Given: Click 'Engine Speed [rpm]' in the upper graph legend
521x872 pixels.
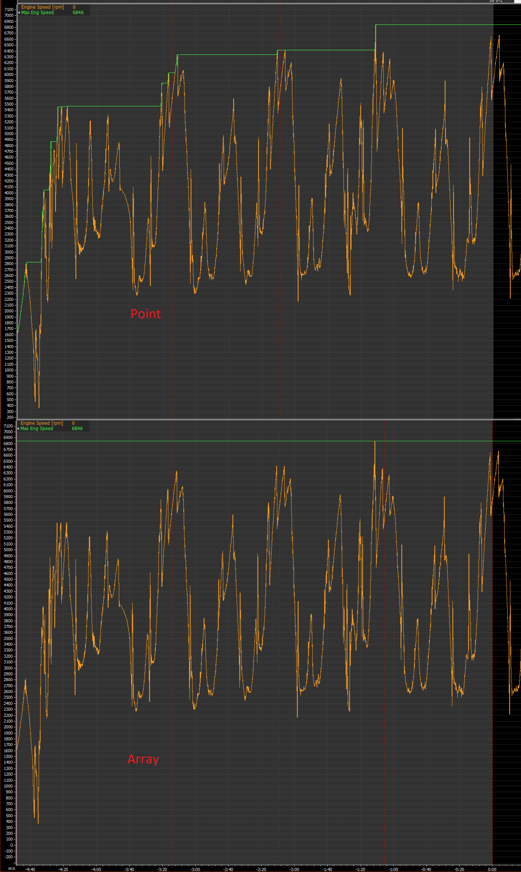Looking at the screenshot, I should [42, 7].
